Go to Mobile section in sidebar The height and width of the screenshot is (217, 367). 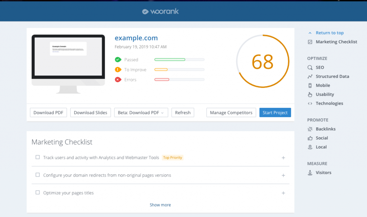[323, 85]
